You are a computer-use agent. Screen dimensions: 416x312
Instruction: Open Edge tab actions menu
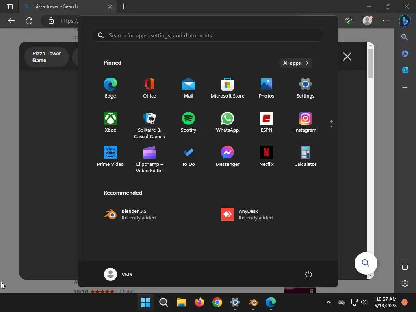[10, 6]
